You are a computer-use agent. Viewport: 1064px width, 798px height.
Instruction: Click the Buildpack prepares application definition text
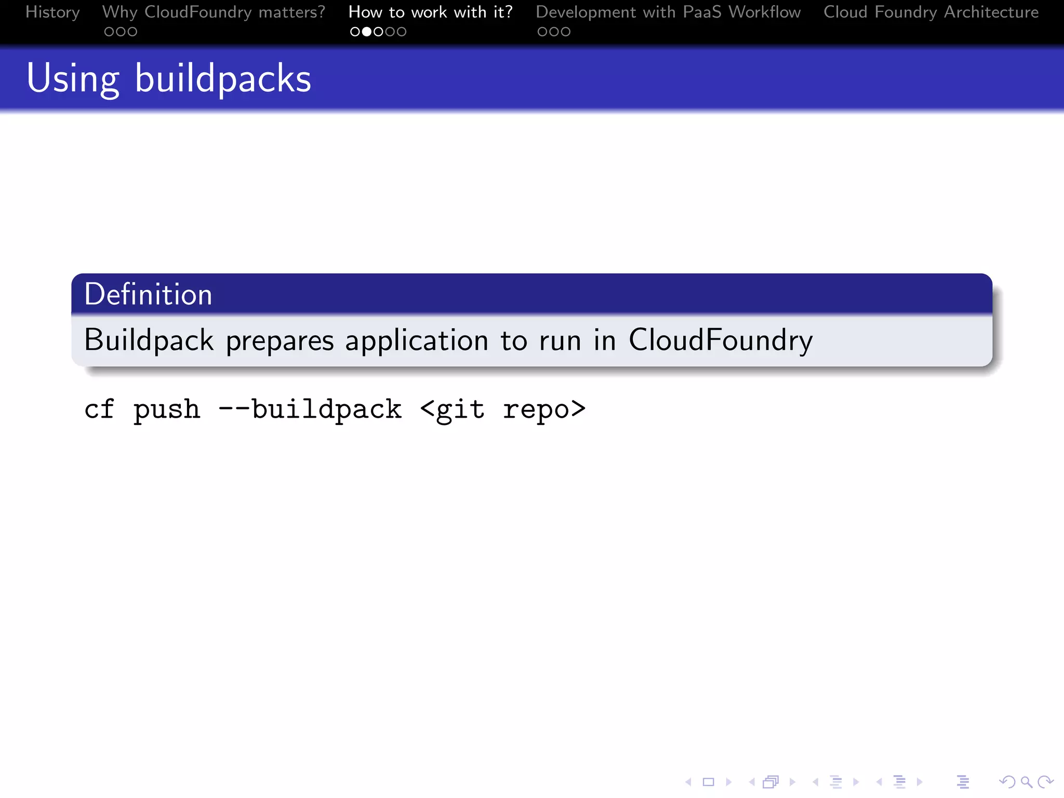coord(448,341)
